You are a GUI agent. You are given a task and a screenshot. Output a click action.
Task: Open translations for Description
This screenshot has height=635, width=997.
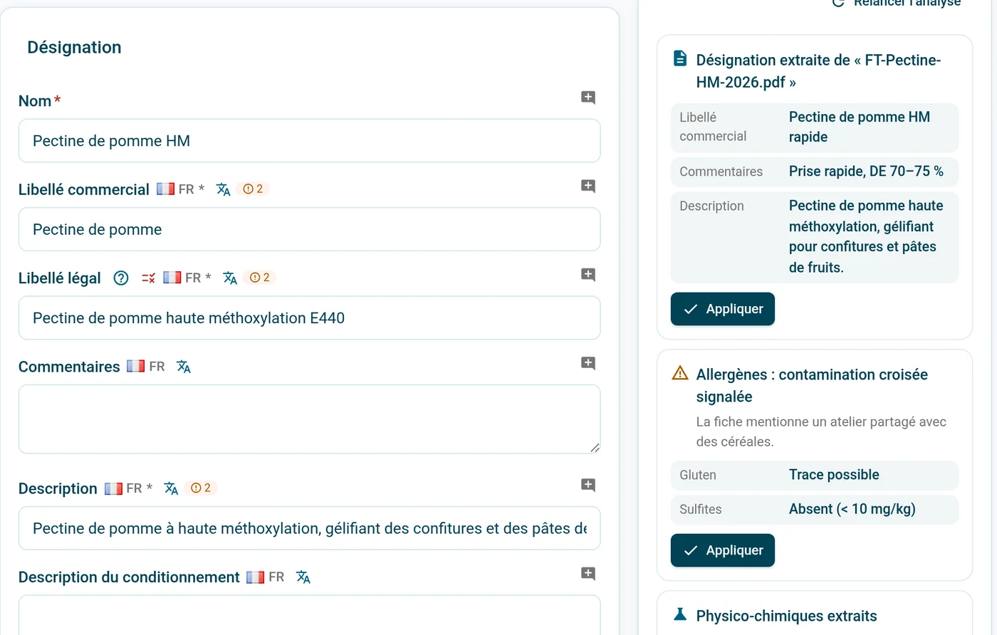[x=171, y=488]
